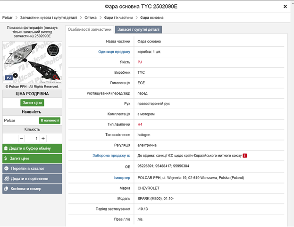Click the clipboard icon on Додати в буфер

[x=6, y=148]
